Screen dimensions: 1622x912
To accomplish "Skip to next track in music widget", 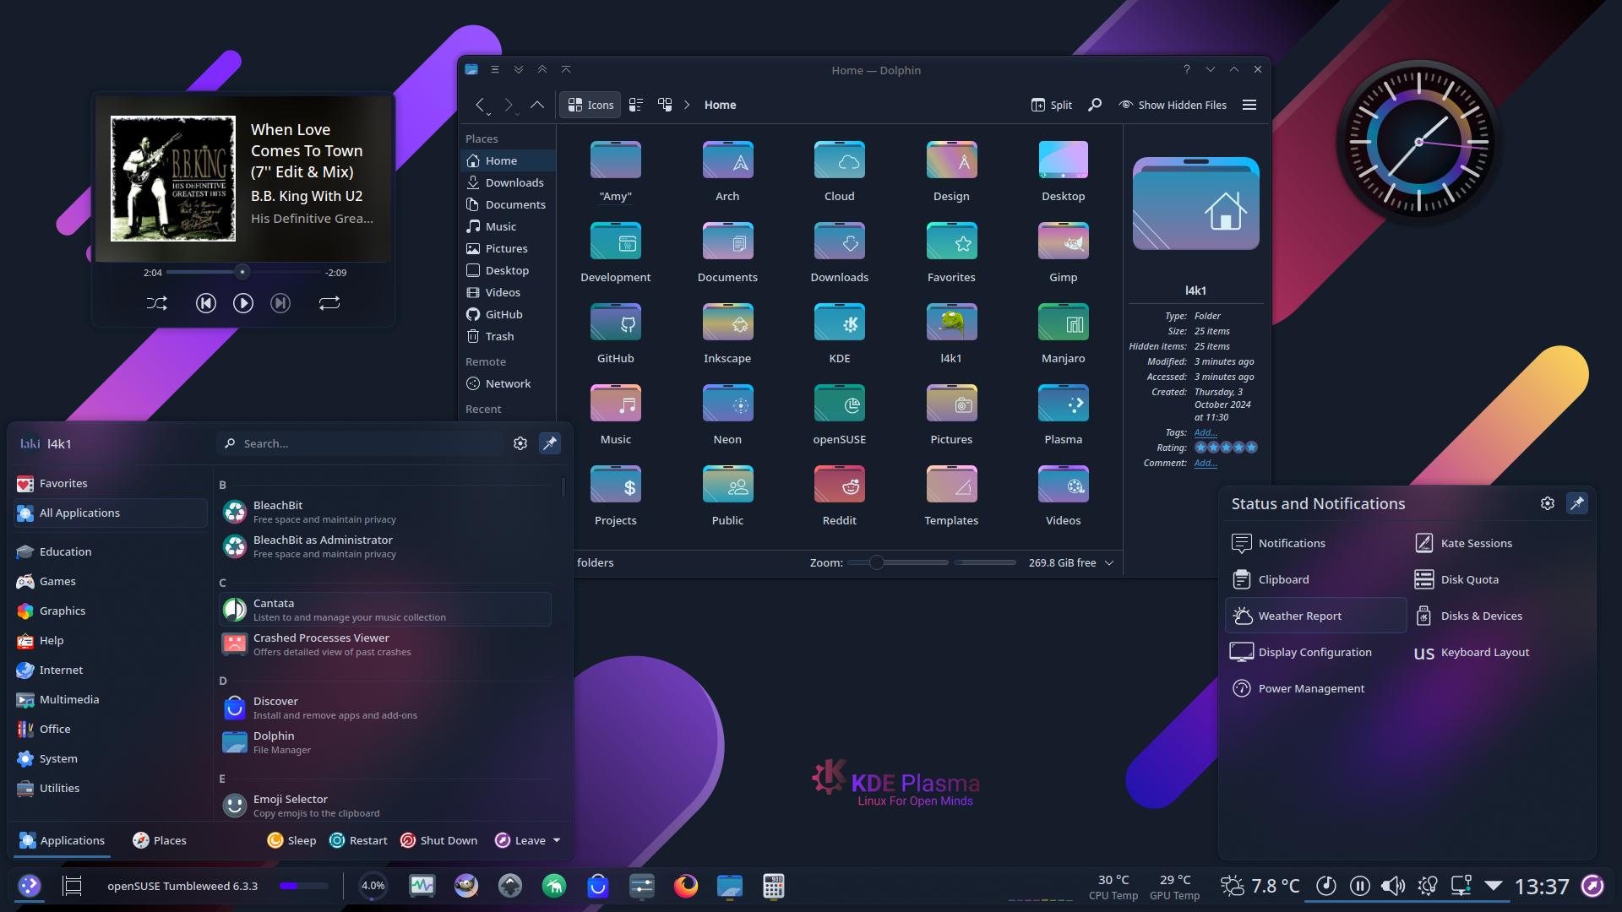I will [280, 303].
